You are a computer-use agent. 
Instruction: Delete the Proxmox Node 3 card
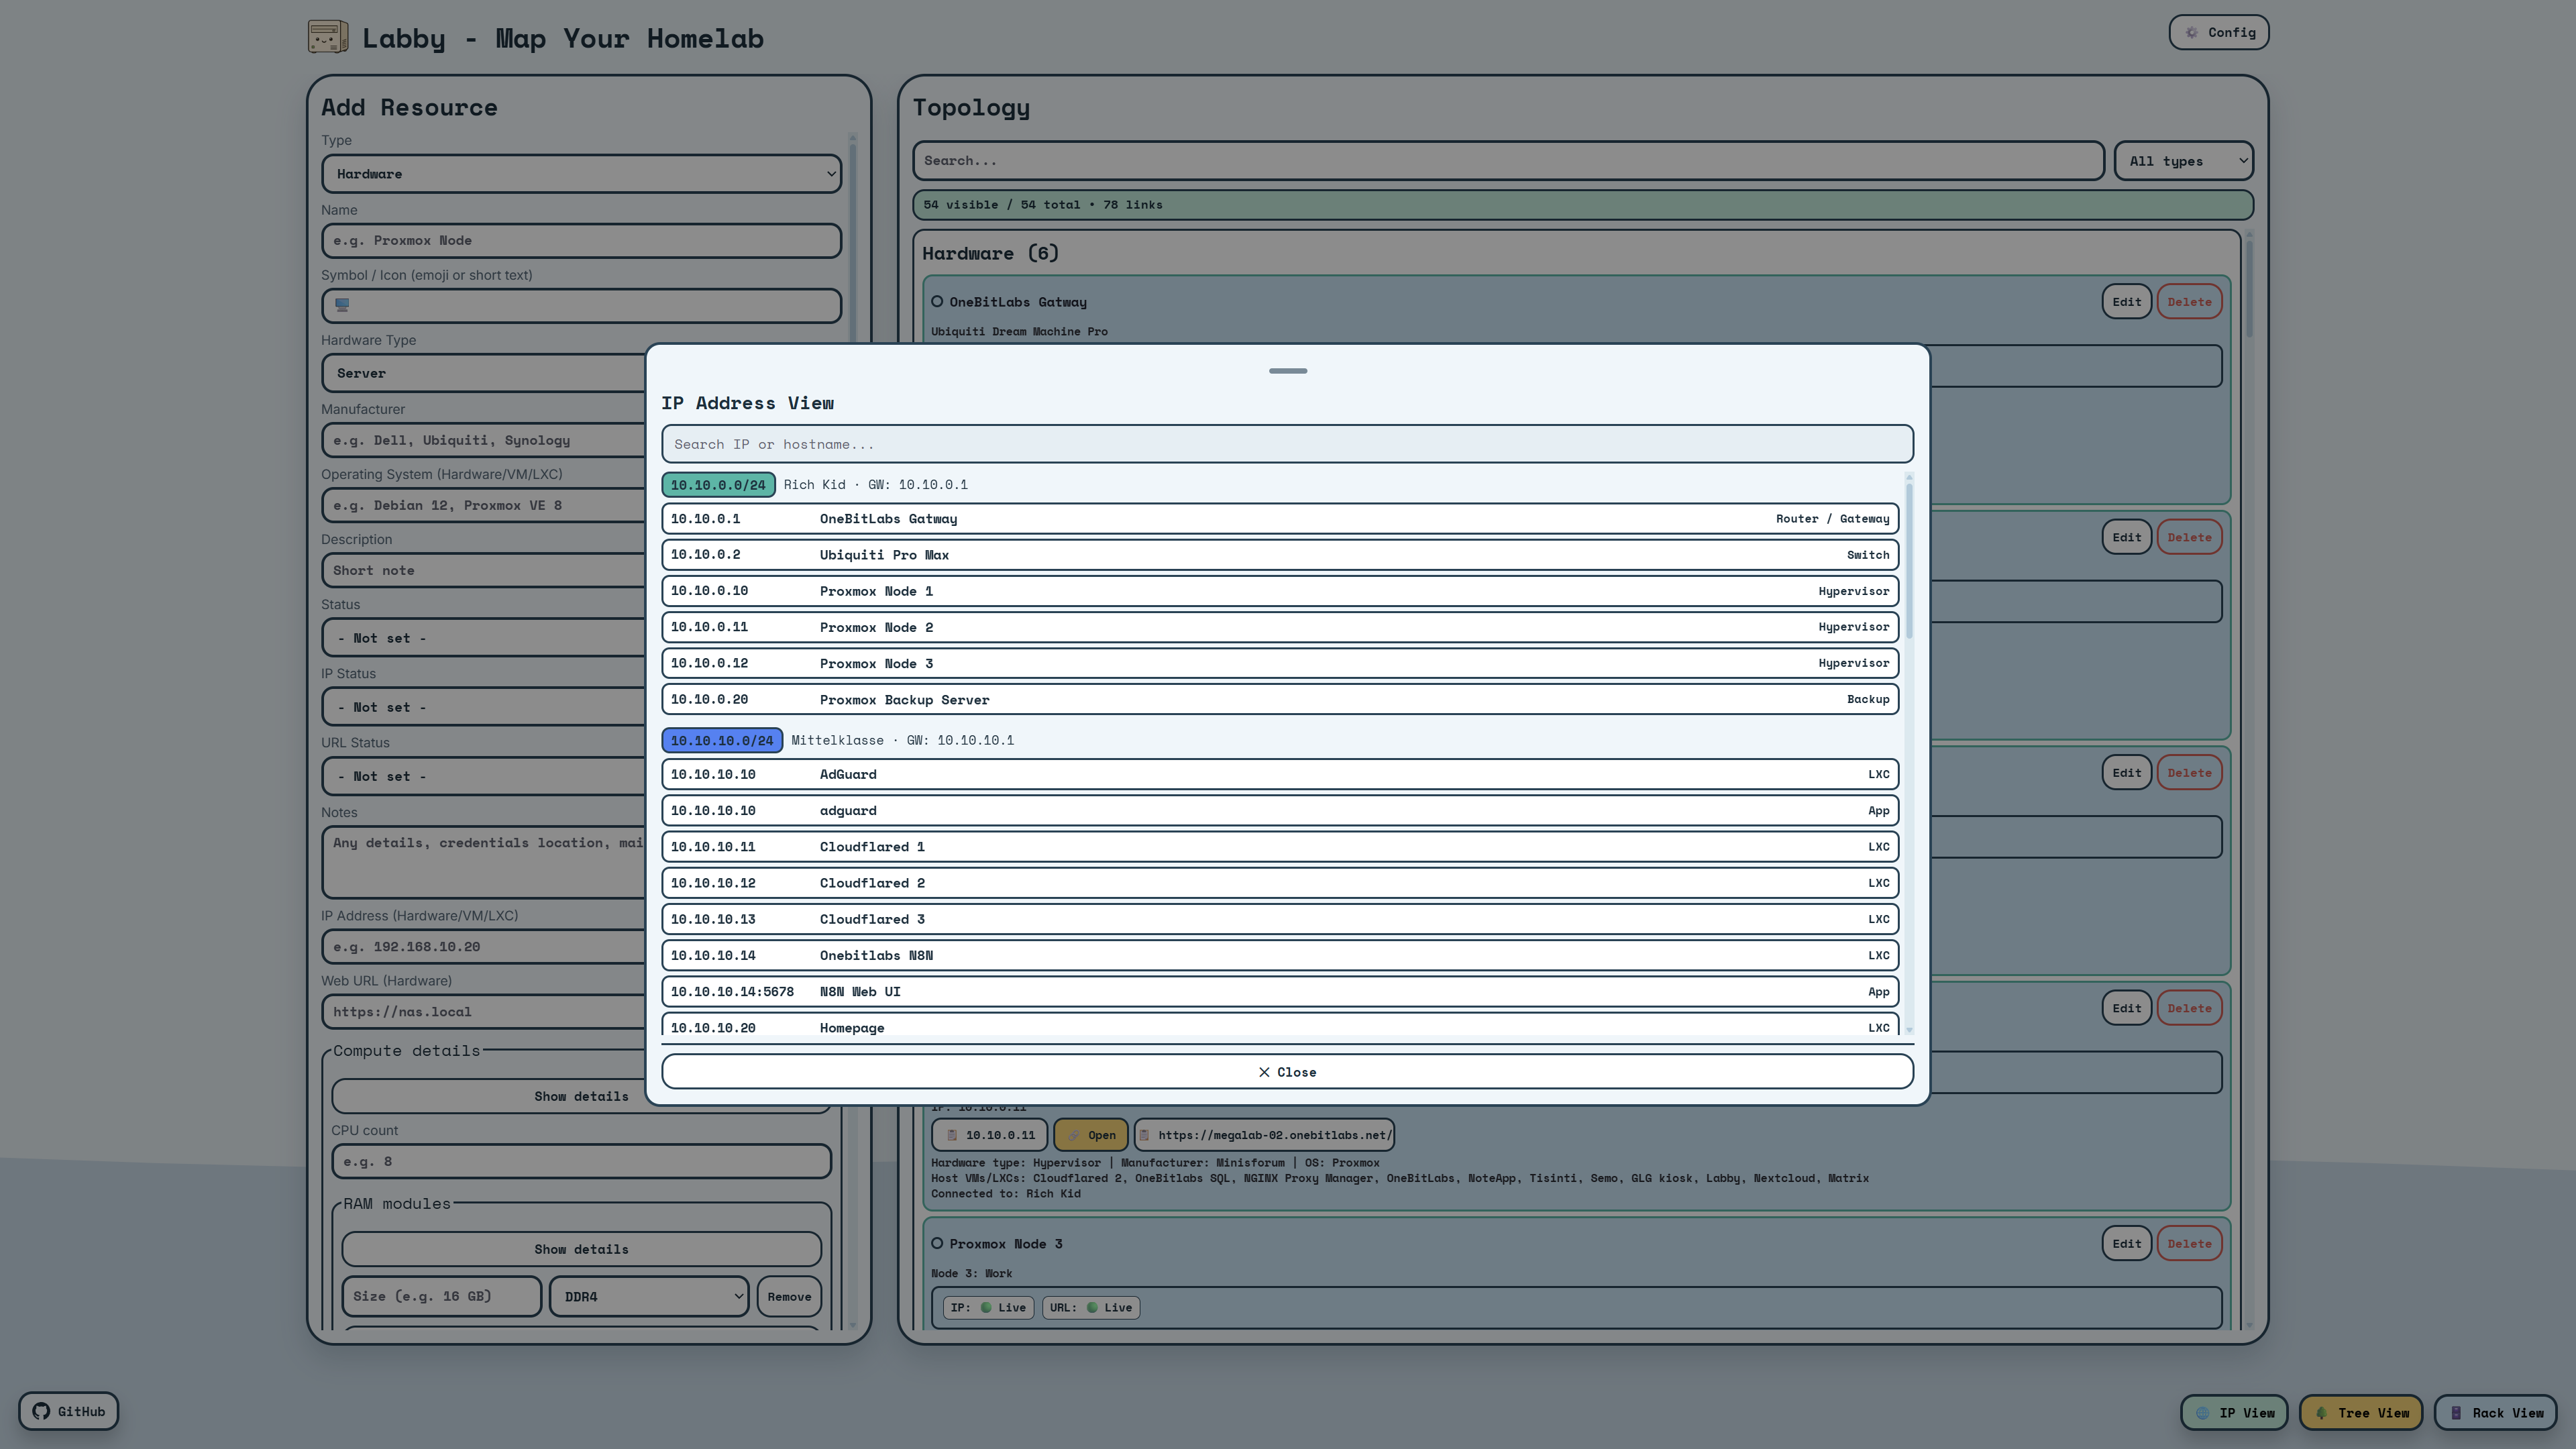pyautogui.click(x=2189, y=1243)
